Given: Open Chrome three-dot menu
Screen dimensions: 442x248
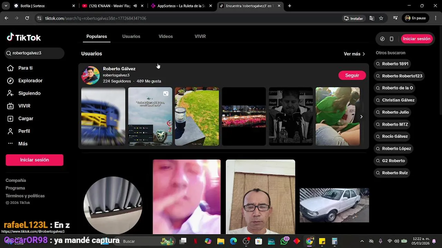Looking at the screenshot, I should (x=435, y=18).
